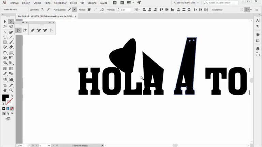Select the Blend tool
Image resolution: width=262 pixels, height=147 pixels.
11,73
